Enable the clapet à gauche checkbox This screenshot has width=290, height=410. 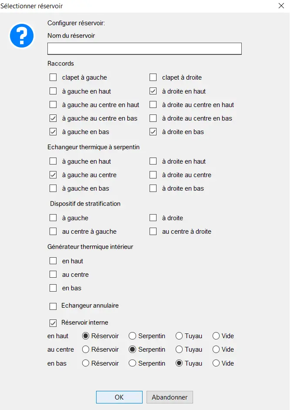pyautogui.click(x=53, y=77)
